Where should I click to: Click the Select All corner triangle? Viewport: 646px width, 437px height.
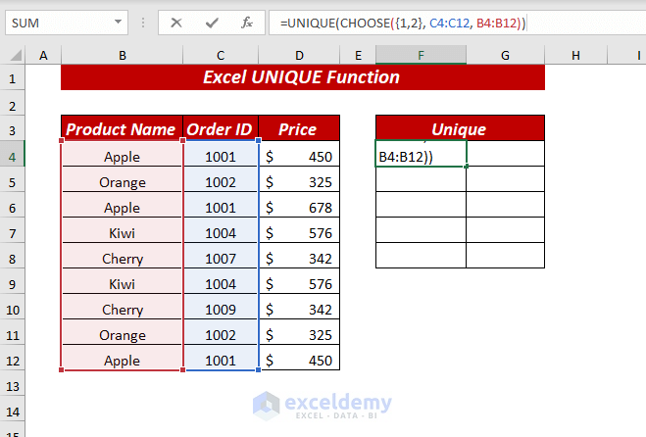(x=16, y=55)
